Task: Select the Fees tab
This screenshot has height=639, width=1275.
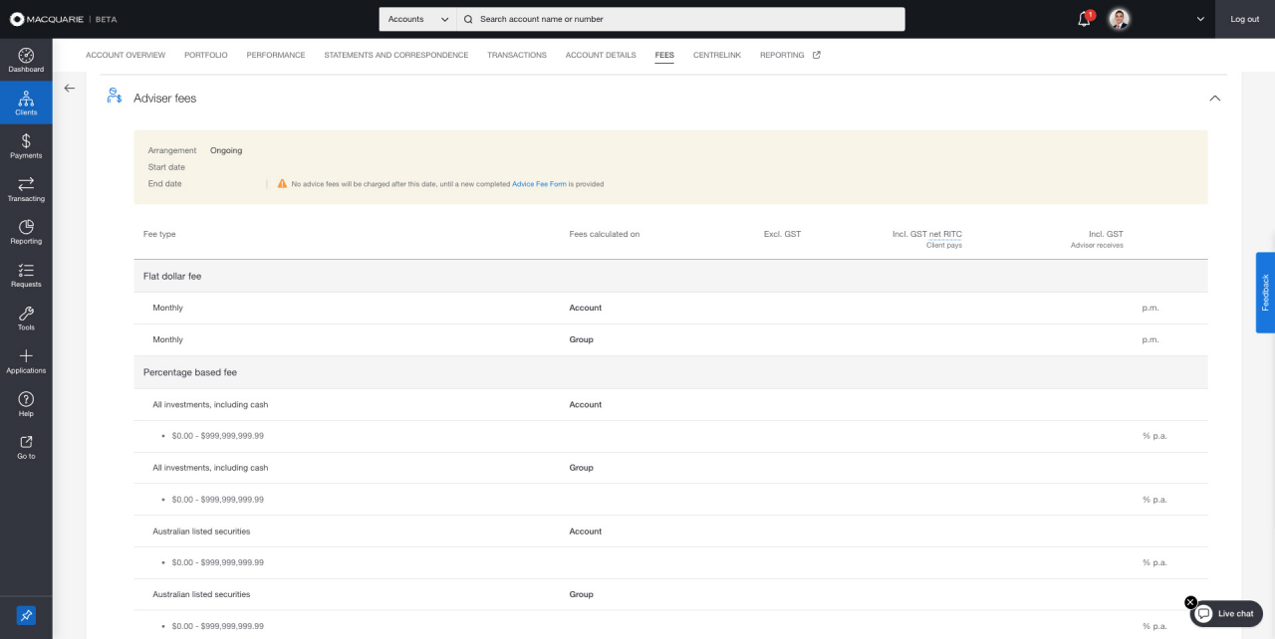Action: coord(664,55)
